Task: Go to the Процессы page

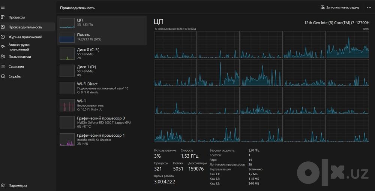Action: [x=27, y=17]
